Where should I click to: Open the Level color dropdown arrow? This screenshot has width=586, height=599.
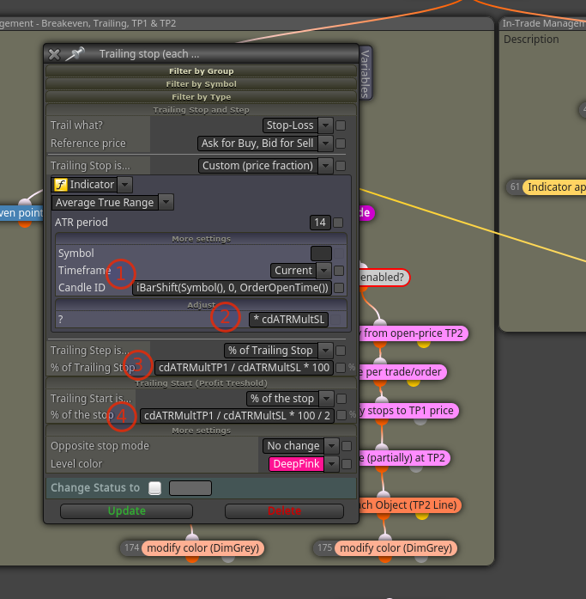[x=331, y=464]
